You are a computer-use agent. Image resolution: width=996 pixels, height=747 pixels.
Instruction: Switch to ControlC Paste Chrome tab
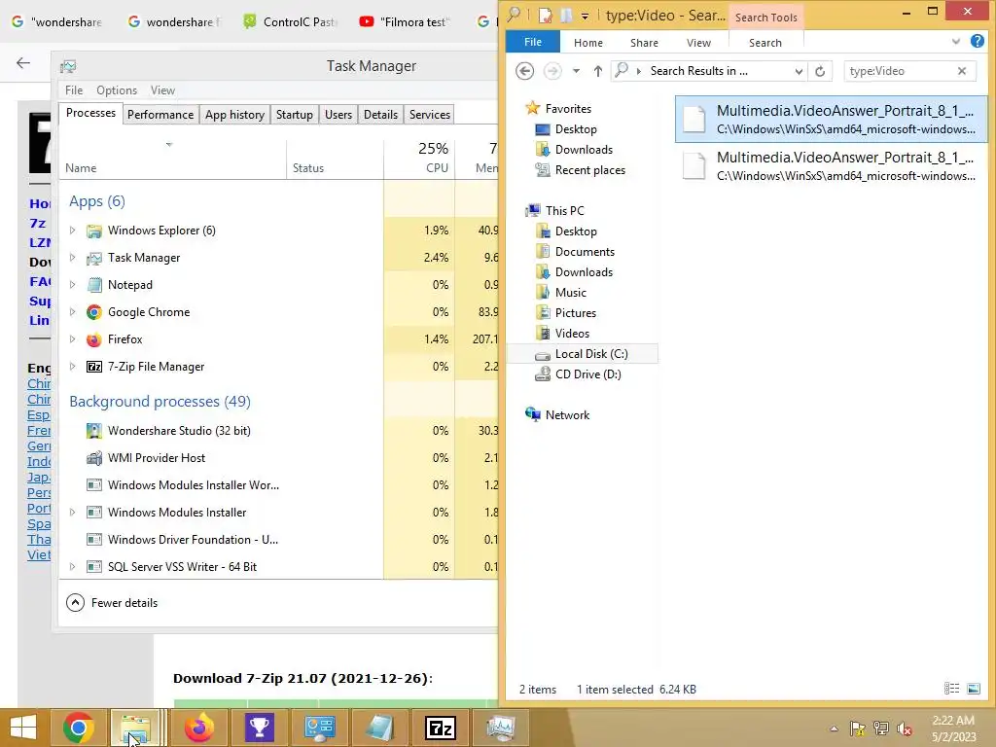290,21
